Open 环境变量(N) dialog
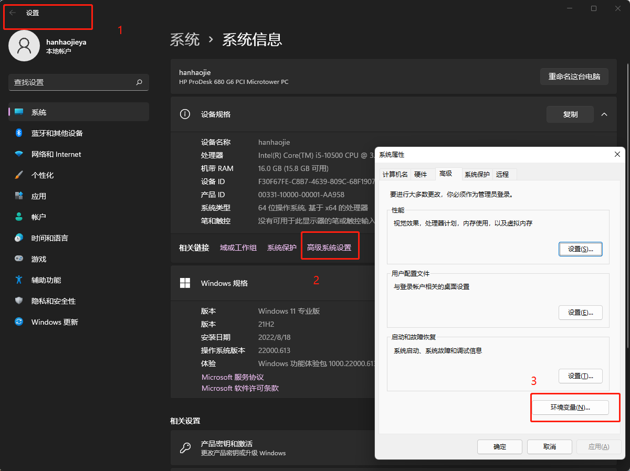The height and width of the screenshot is (471, 630). (x=570, y=408)
